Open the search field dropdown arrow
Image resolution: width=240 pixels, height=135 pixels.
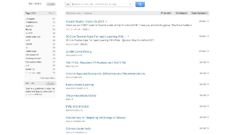coord(130,4)
